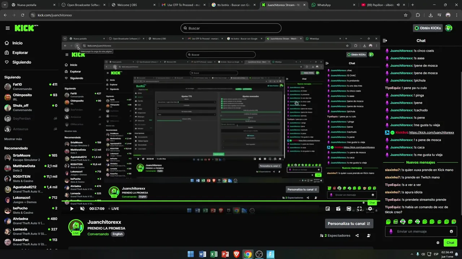
Task: Click purple microphone icon in chat input
Action: pos(391,231)
